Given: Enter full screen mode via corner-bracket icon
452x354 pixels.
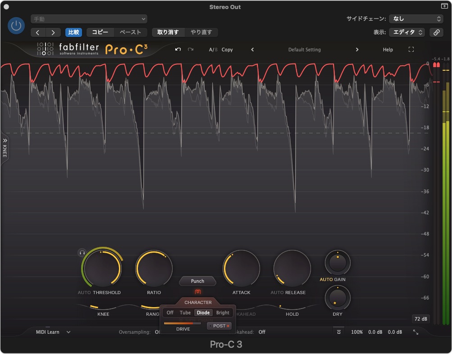Looking at the screenshot, I should point(411,50).
